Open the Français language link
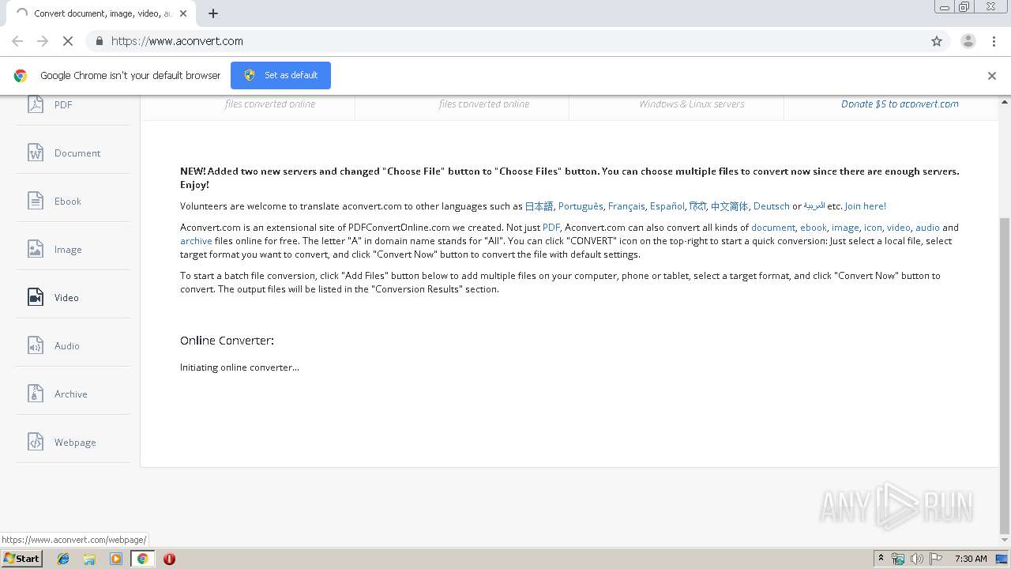Image resolution: width=1011 pixels, height=569 pixels. (x=626, y=206)
